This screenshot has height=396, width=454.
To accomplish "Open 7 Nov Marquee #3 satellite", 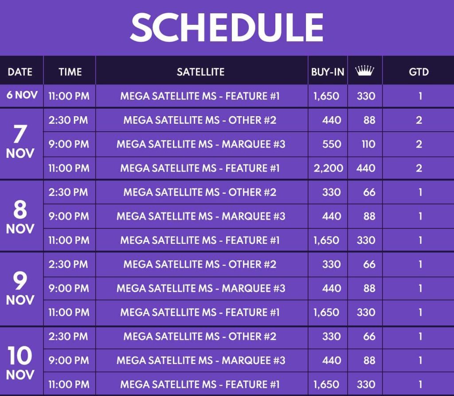I will click(x=201, y=144).
